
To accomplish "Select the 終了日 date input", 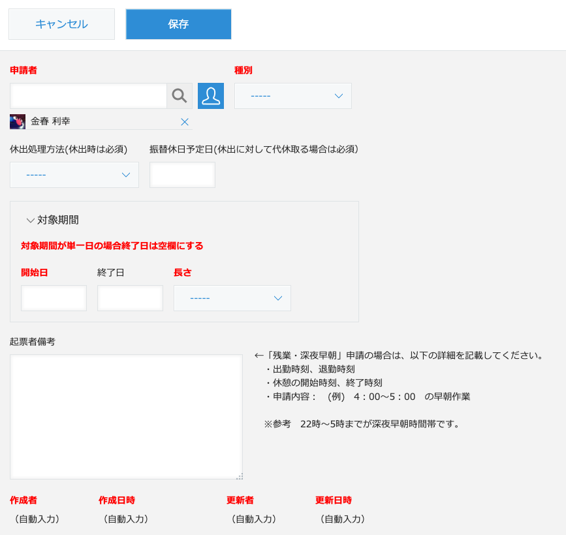I will click(x=130, y=298).
